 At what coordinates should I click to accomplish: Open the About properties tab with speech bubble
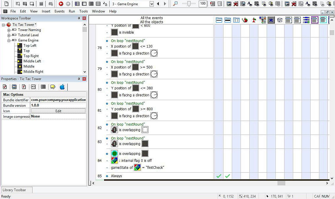coord(53,87)
